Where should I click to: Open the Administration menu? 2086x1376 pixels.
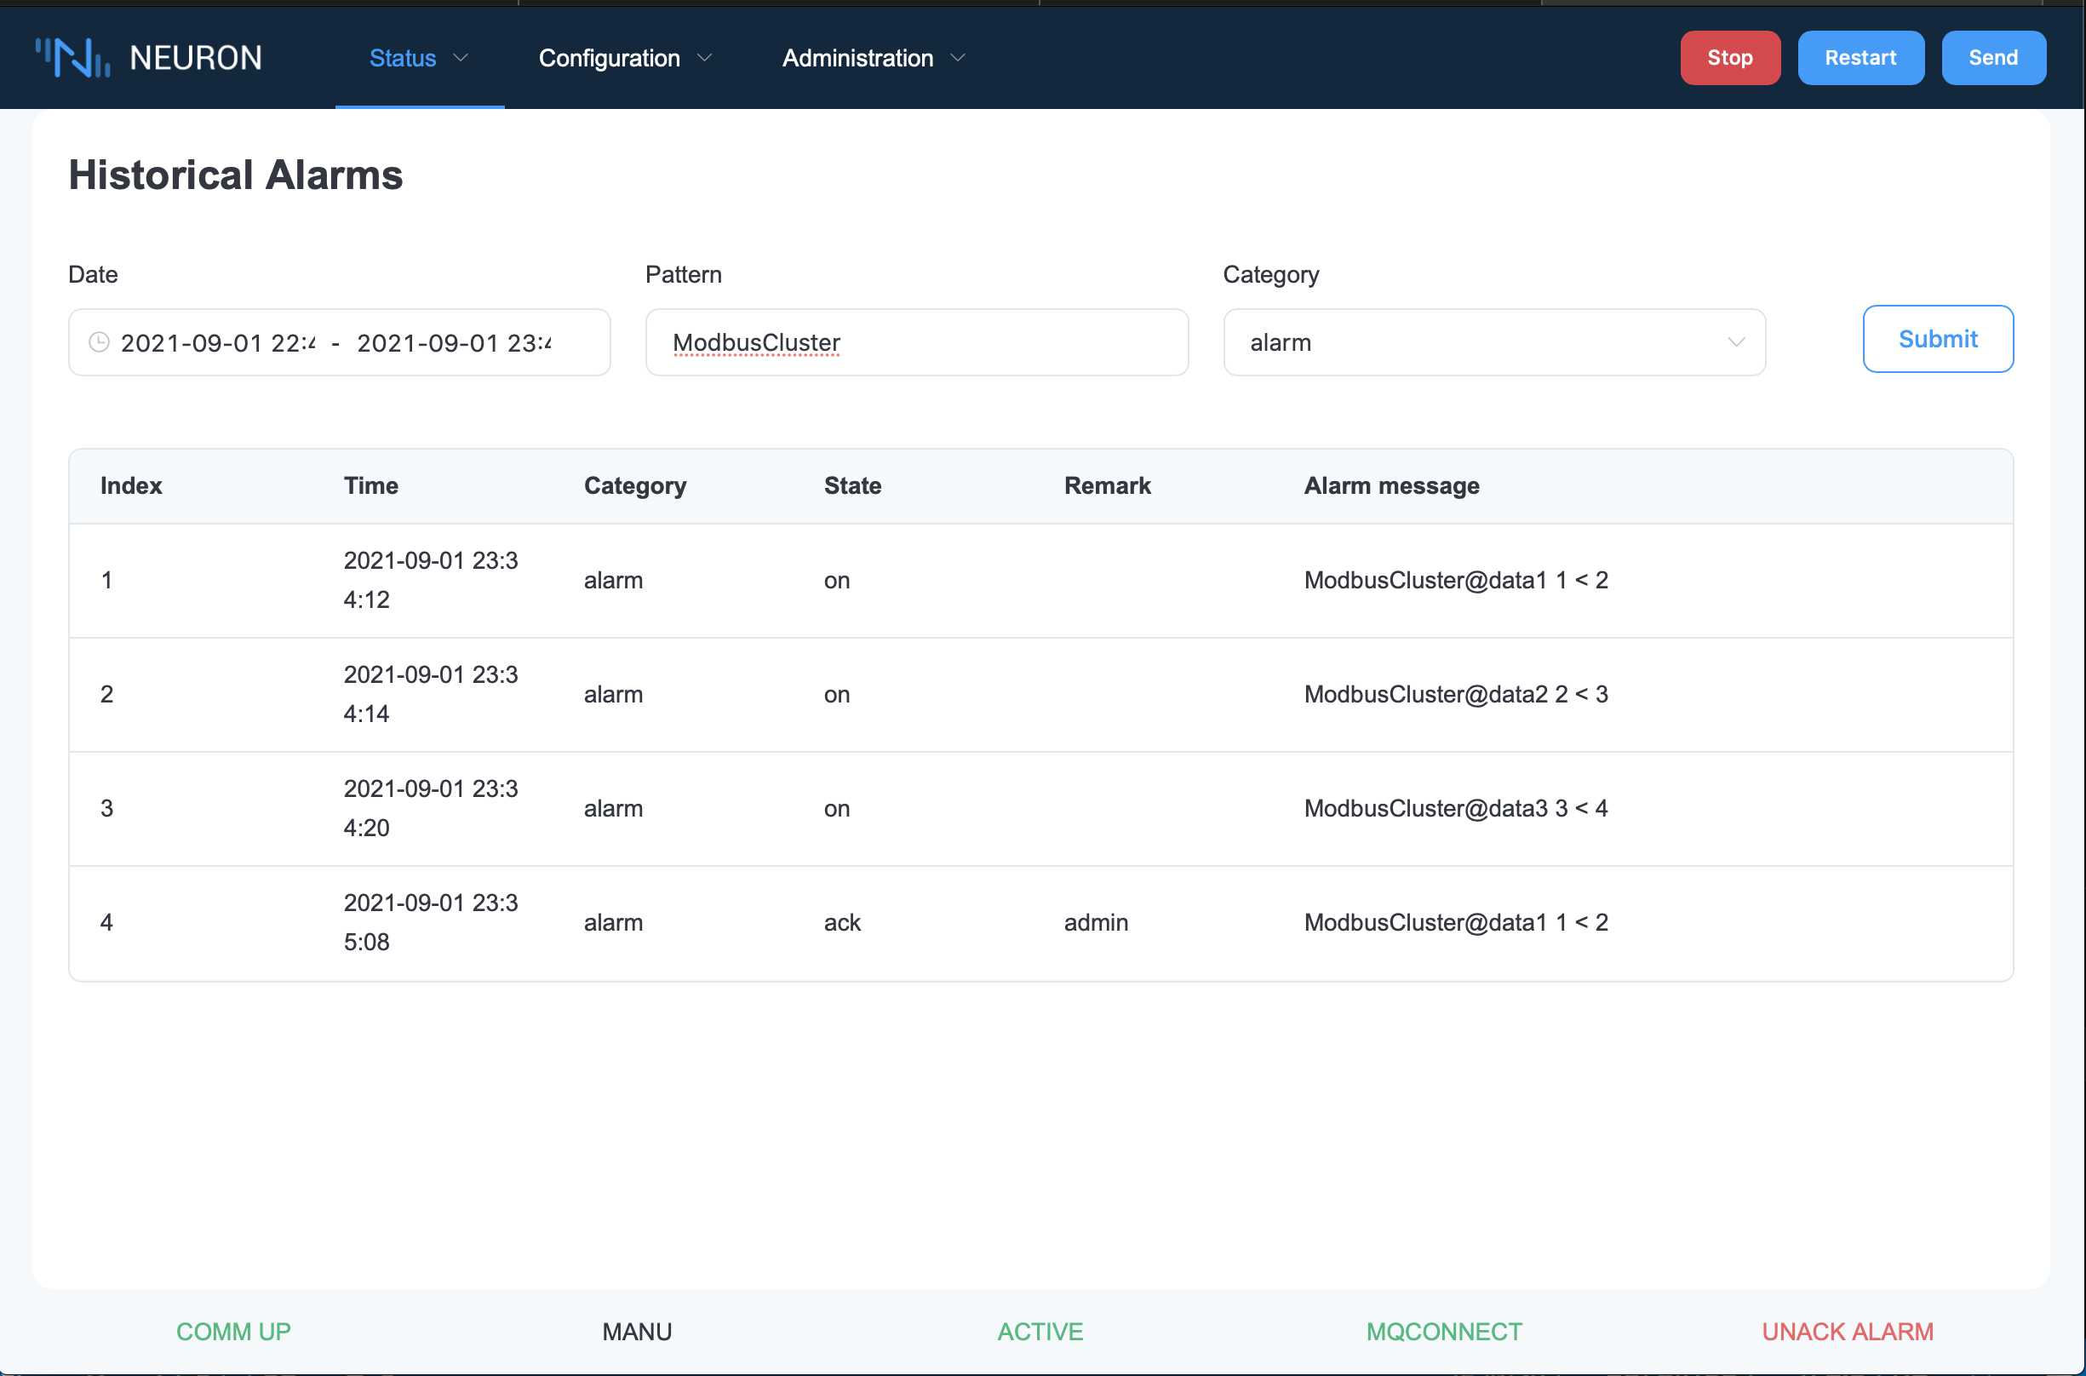[874, 58]
